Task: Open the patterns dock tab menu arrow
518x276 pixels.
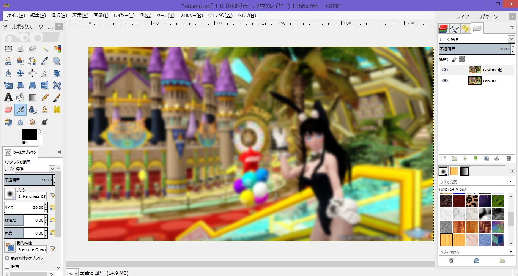Action: [512, 171]
